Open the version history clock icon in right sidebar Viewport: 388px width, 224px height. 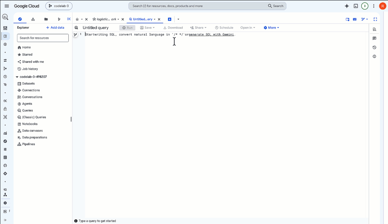point(374,47)
